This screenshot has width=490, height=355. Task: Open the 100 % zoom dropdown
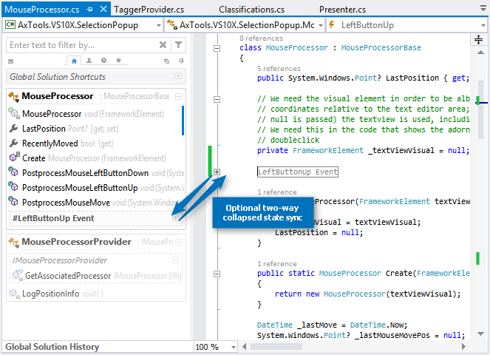point(233,347)
